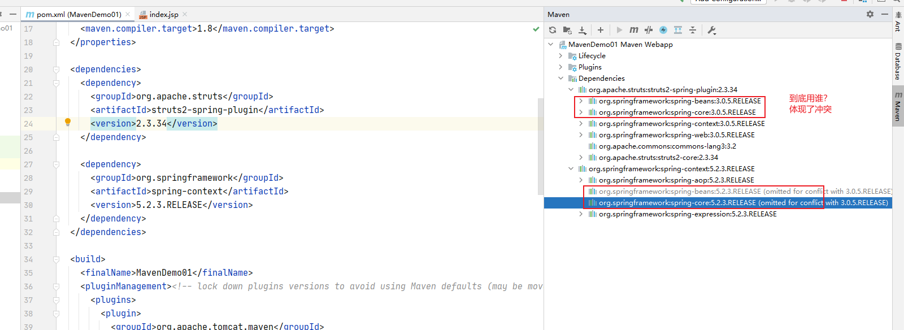The image size is (904, 330).
Task: Expand spring-beans:3.0.5.RELEASE node
Action: pos(581,101)
